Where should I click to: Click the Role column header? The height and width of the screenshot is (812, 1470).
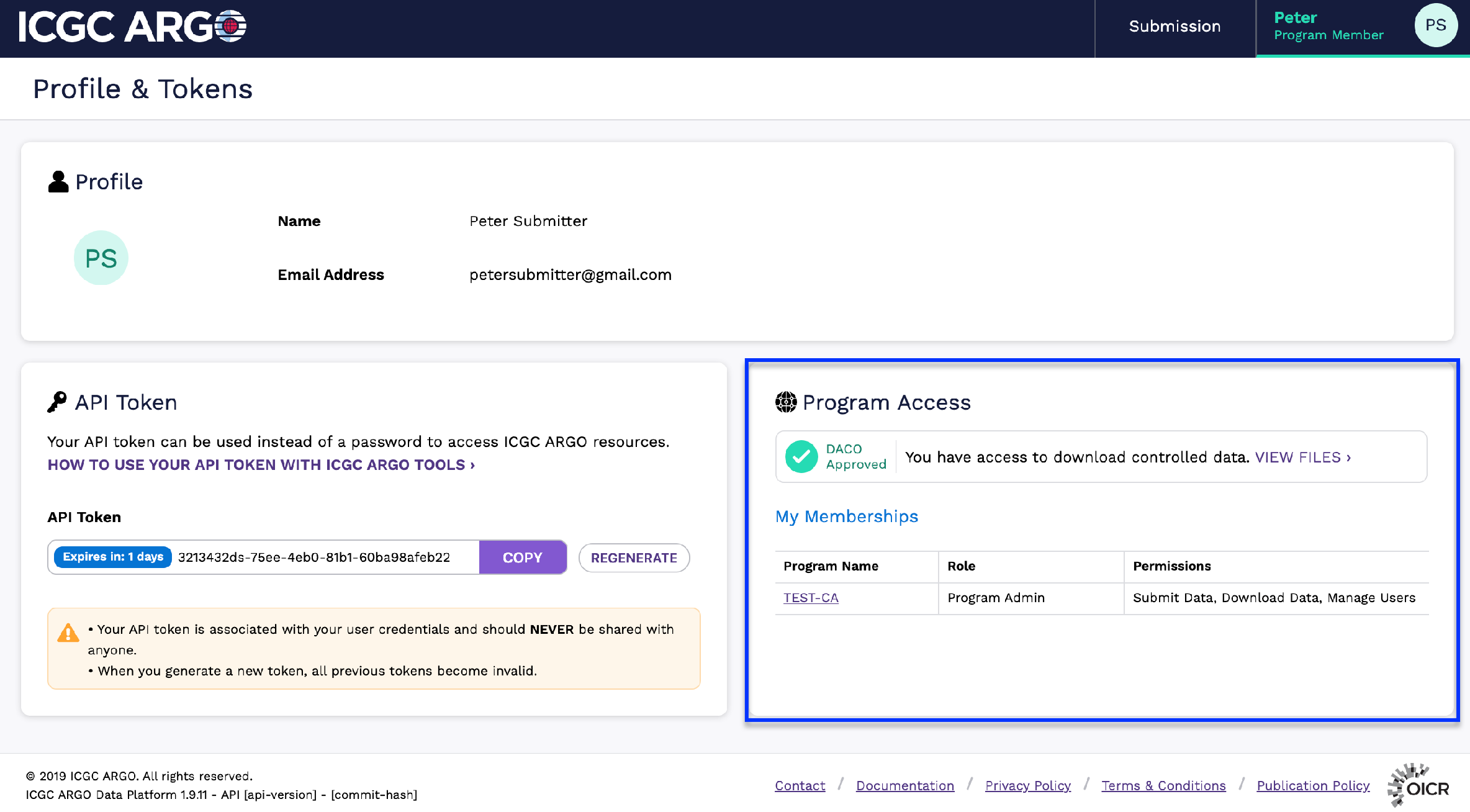[x=1030, y=567]
